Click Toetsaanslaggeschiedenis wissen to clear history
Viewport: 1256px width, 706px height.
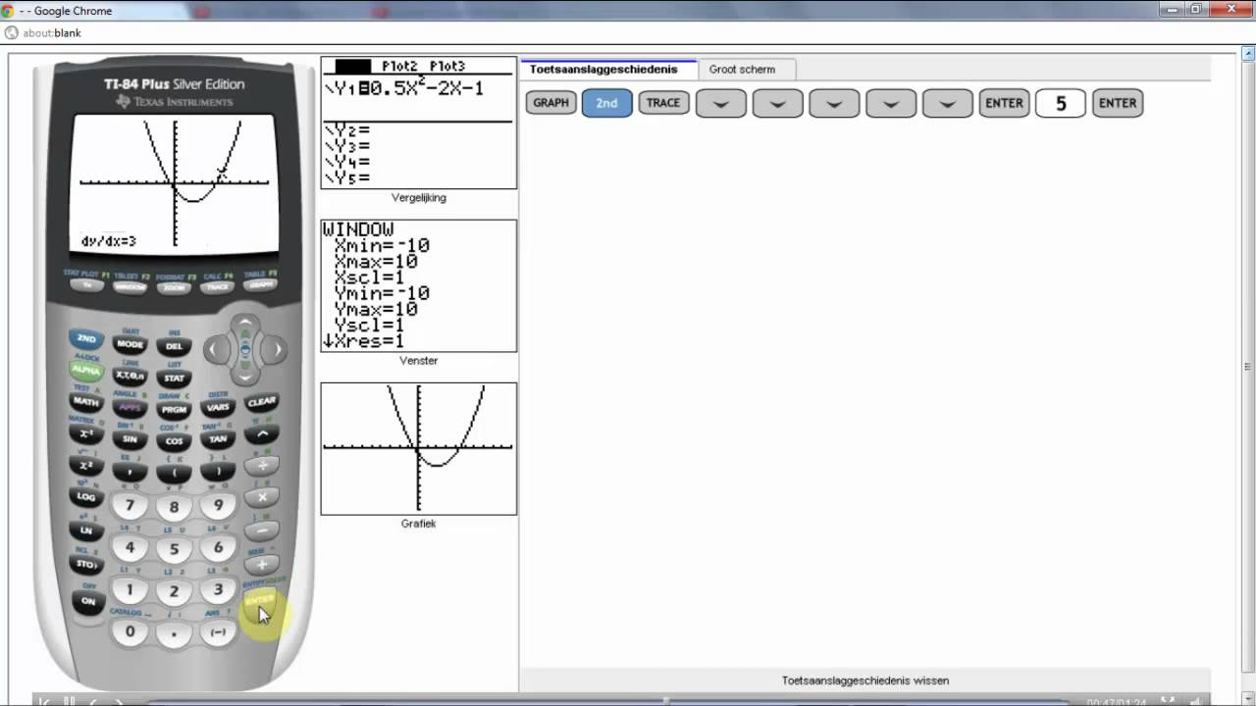pos(865,681)
